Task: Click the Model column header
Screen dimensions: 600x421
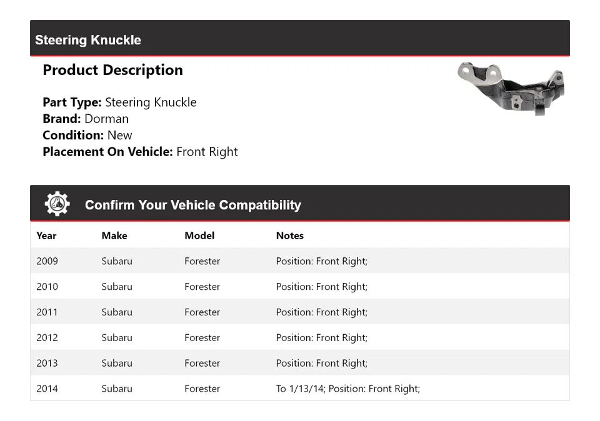Action: click(x=199, y=235)
